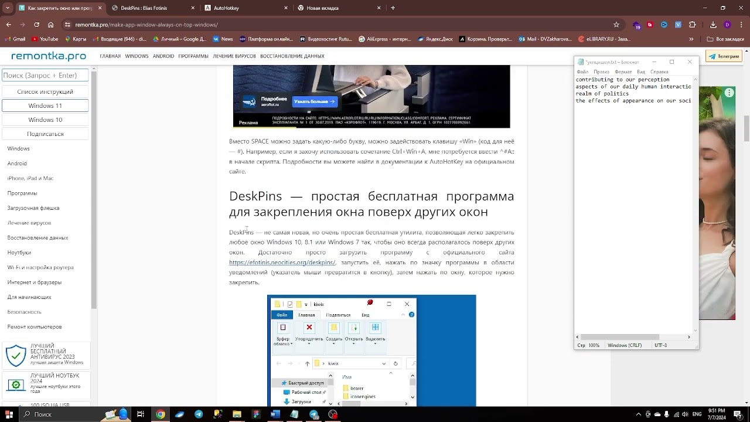Click the page vertical scrollbar thumb
This screenshot has height=422, width=750.
[746, 128]
